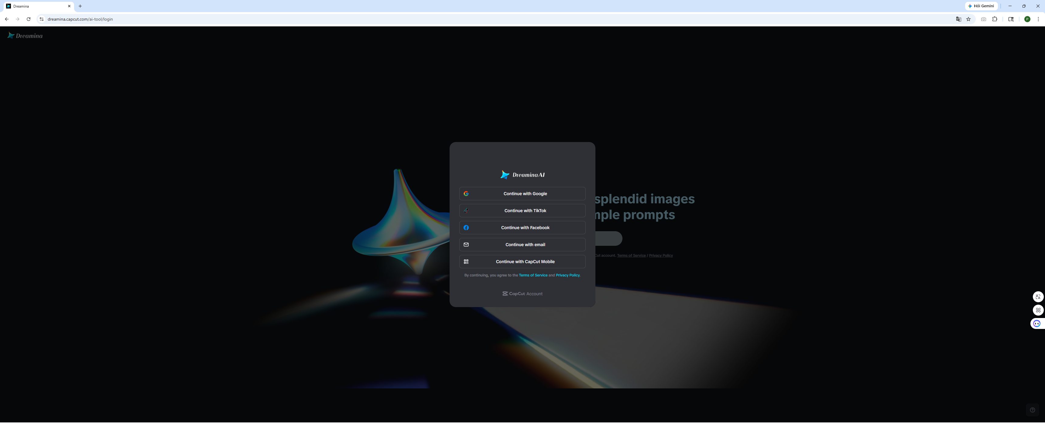This screenshot has width=1045, height=423.
Task: Click Continue with Google
Action: coord(522,194)
